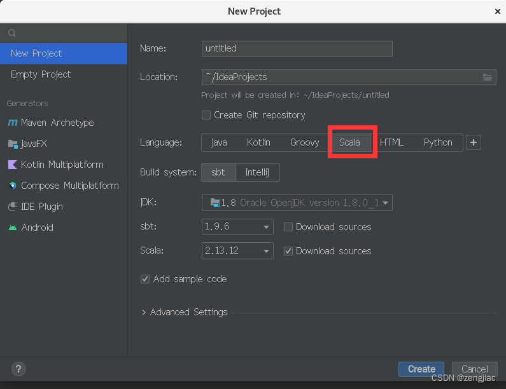Choose sbt build system
This screenshot has width=506, height=389.
[218, 172]
